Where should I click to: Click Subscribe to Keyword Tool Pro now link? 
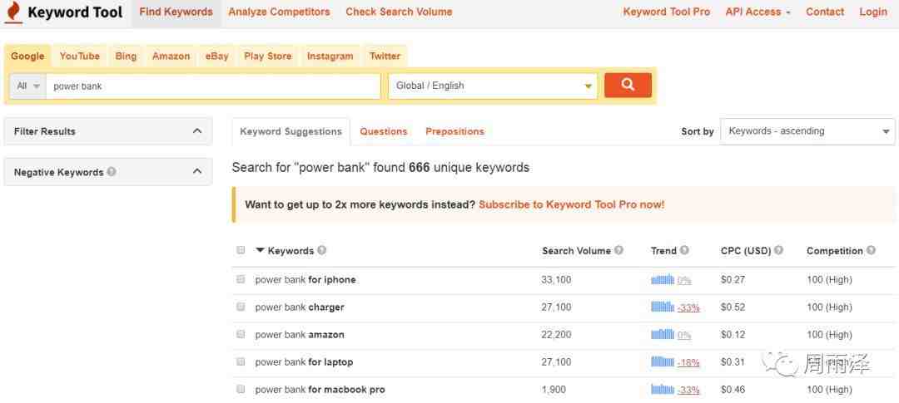572,204
